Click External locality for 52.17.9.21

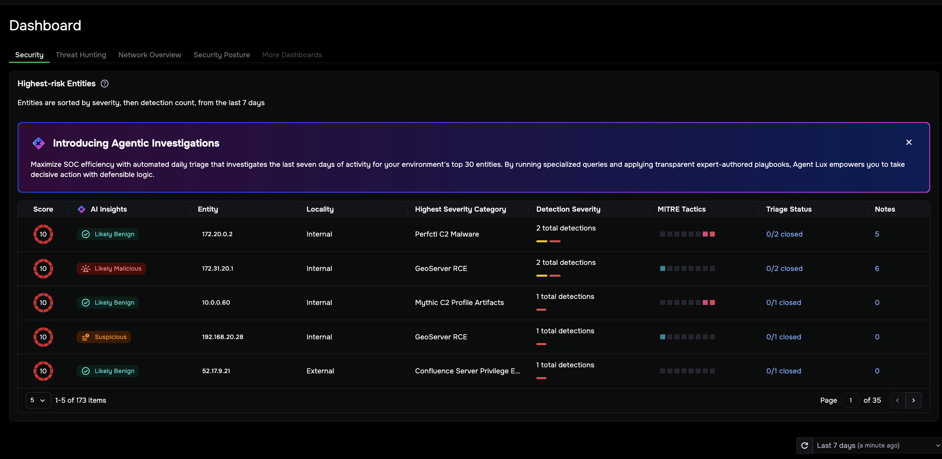(320, 371)
